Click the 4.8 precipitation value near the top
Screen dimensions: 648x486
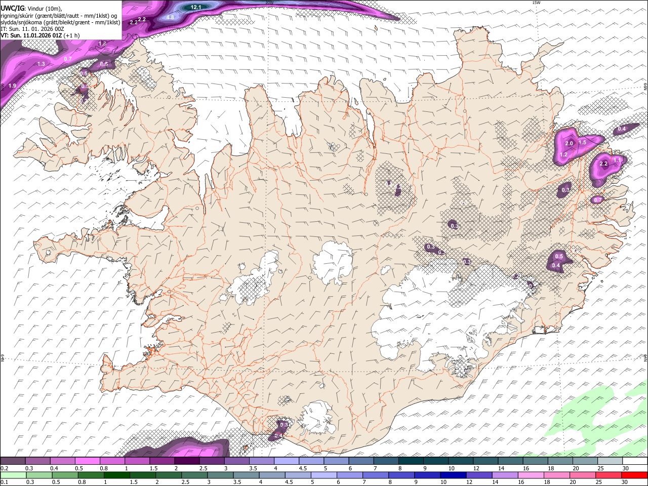pos(170,17)
